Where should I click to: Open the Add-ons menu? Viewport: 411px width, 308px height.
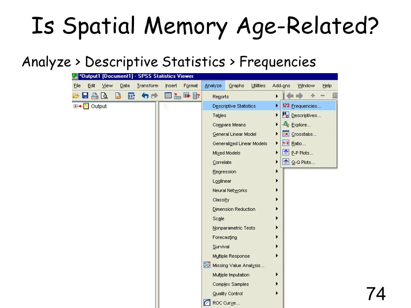[281, 86]
